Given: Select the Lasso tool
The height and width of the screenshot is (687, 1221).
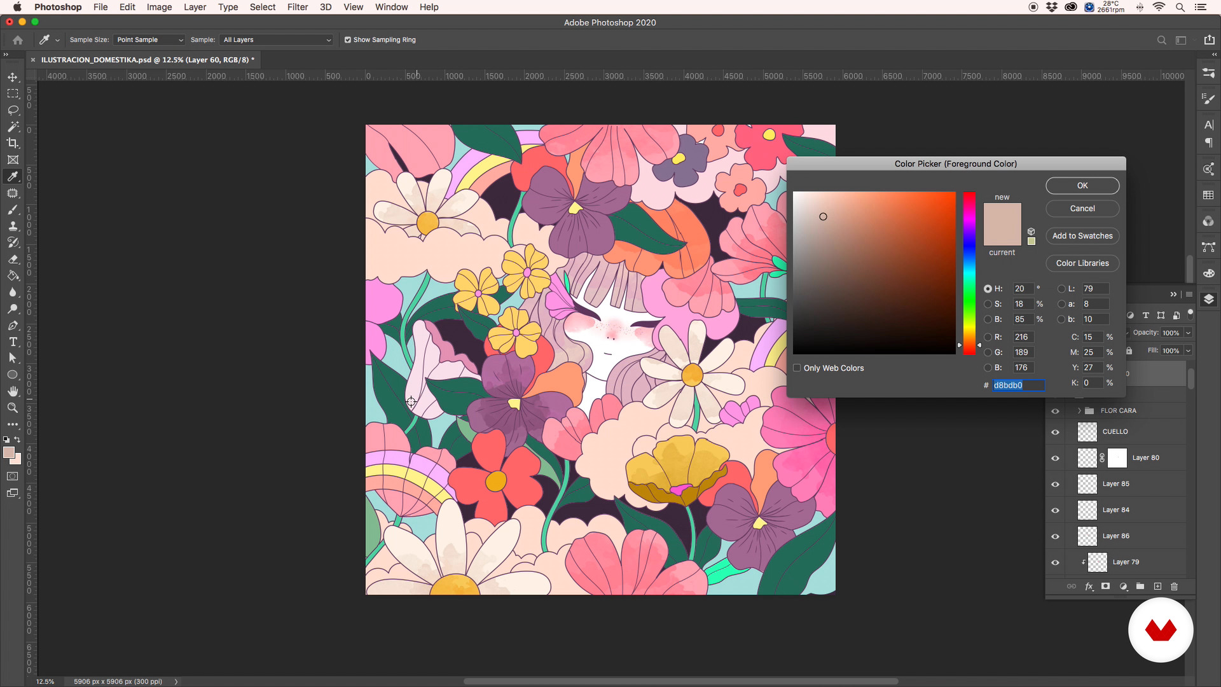Looking at the screenshot, I should tap(13, 110).
